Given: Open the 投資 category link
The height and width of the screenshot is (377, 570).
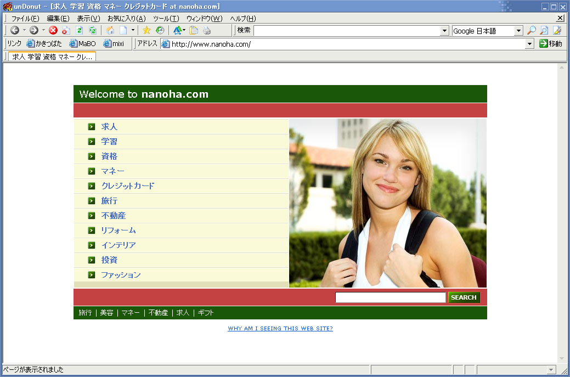Looking at the screenshot, I should tap(109, 260).
